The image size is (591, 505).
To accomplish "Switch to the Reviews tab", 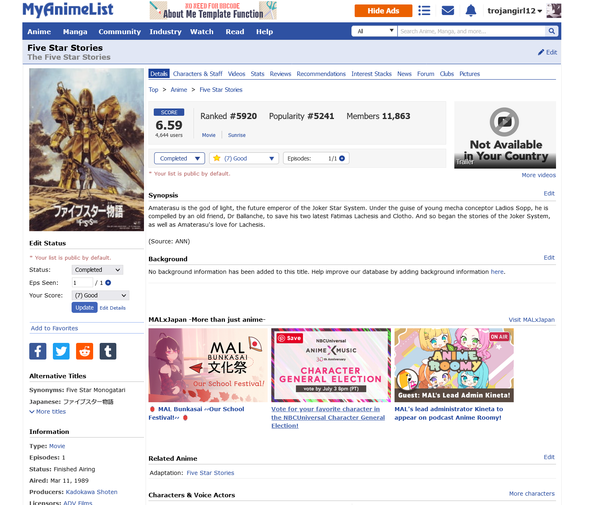I will [x=281, y=74].
